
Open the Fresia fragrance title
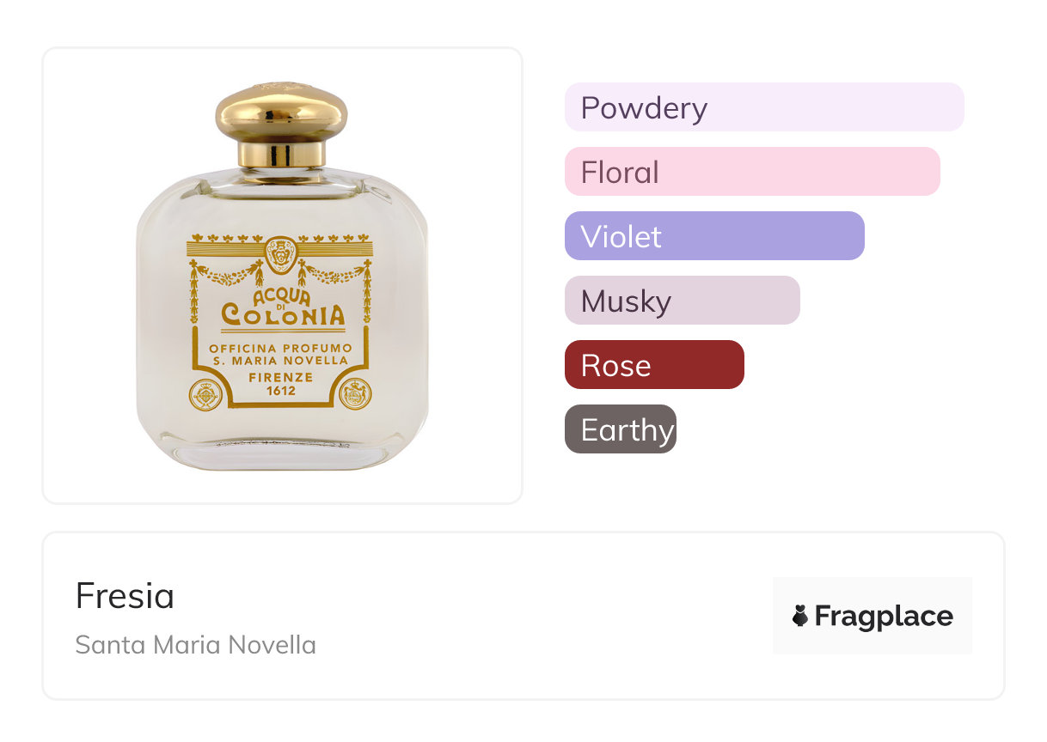(125, 595)
